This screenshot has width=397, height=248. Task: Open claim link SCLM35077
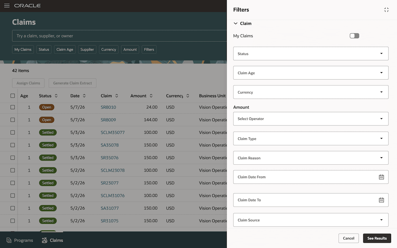[113, 132]
